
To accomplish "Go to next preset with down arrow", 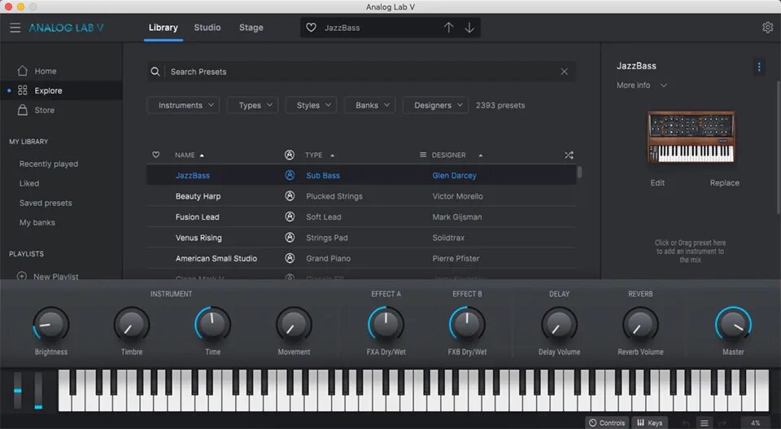I will tap(469, 28).
